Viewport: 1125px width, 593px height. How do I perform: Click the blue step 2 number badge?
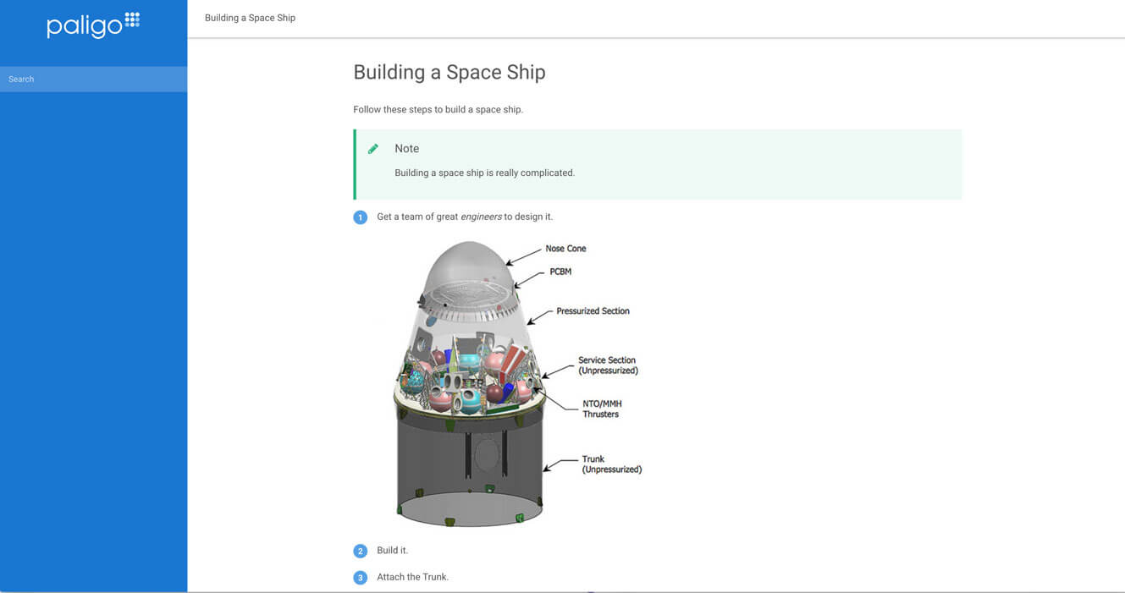(360, 550)
